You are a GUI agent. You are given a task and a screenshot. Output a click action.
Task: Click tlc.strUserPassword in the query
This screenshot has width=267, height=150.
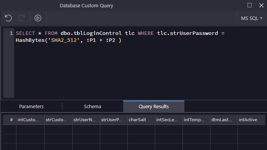tap(187, 33)
